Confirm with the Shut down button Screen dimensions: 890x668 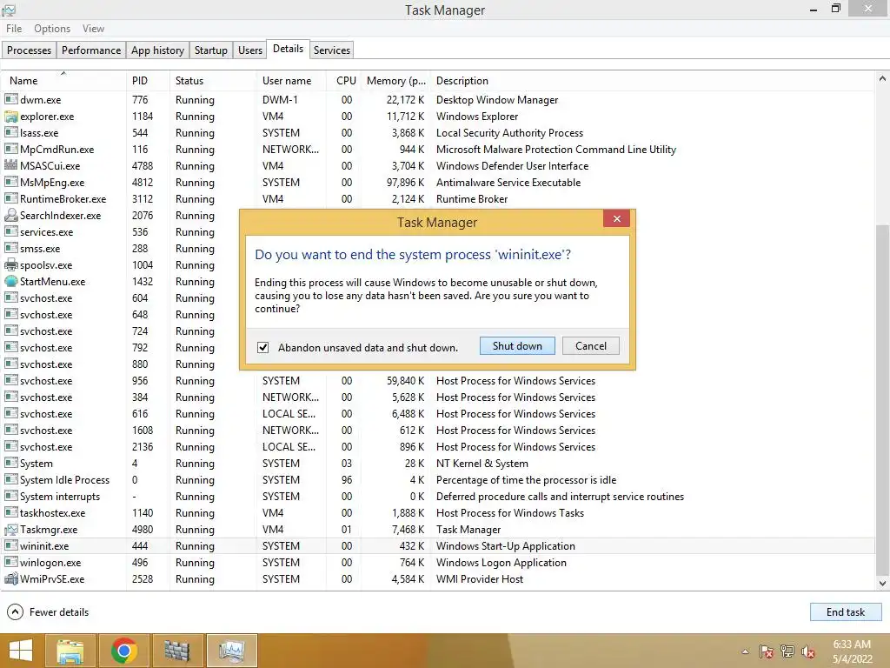[517, 346]
